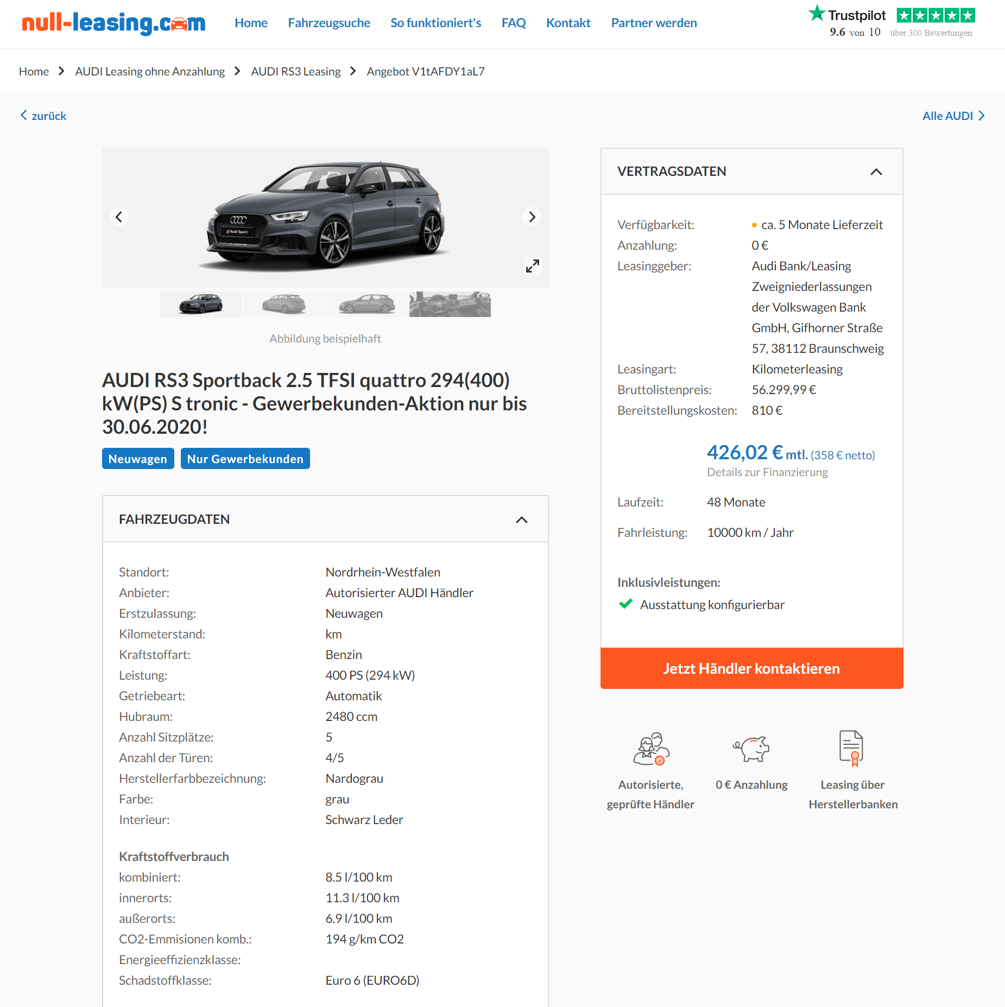1005x1007 pixels.
Task: Click the piggy bank 0 € Anzahlung icon
Action: point(751,749)
